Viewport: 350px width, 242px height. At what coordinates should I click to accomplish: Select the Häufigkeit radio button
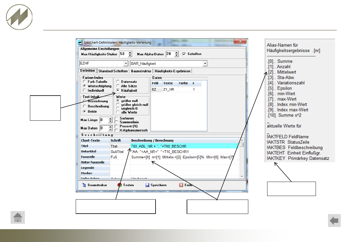[x=118, y=90]
